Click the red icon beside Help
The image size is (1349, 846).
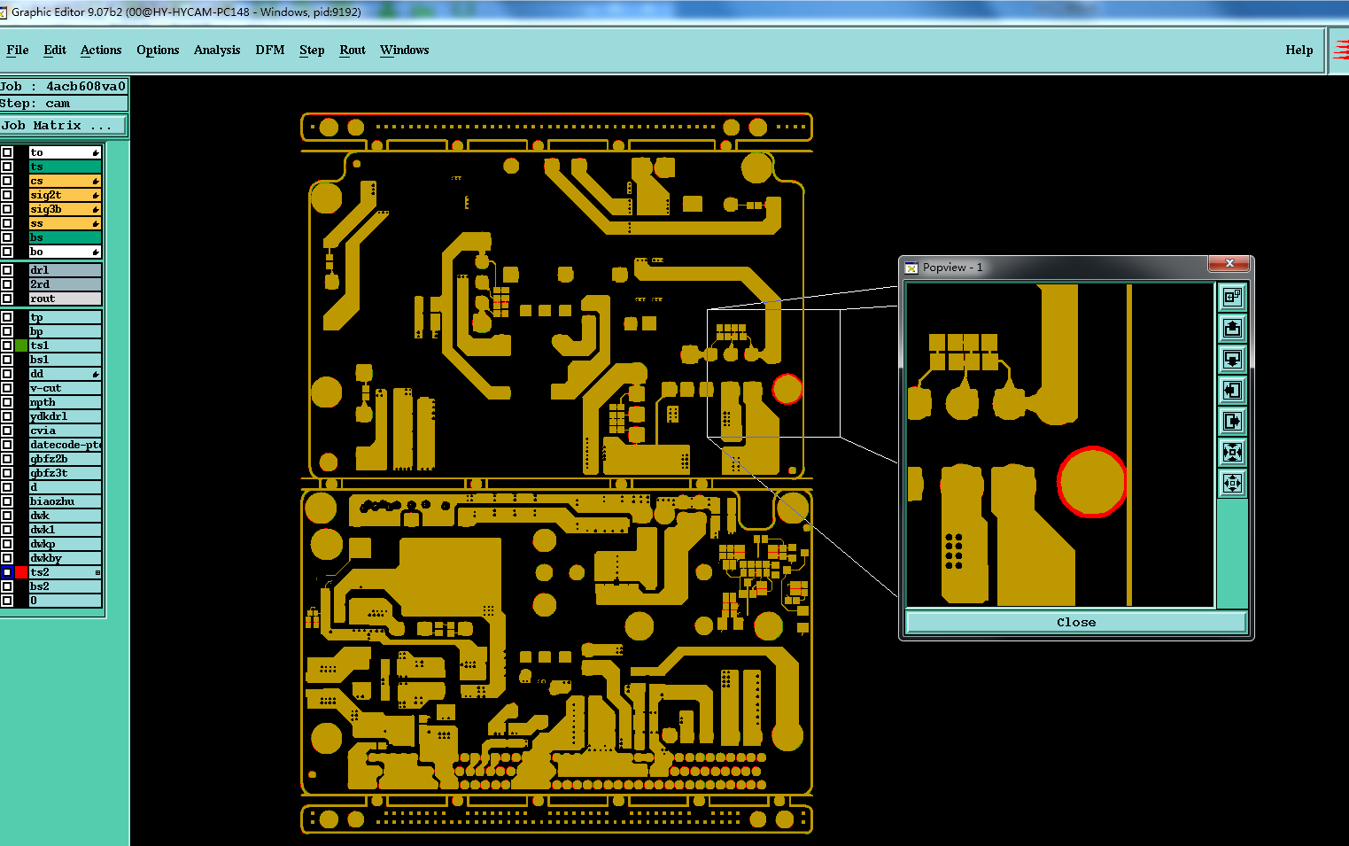(1341, 50)
